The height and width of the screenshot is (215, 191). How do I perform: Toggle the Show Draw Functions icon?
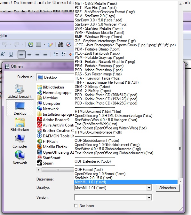click(50, 44)
